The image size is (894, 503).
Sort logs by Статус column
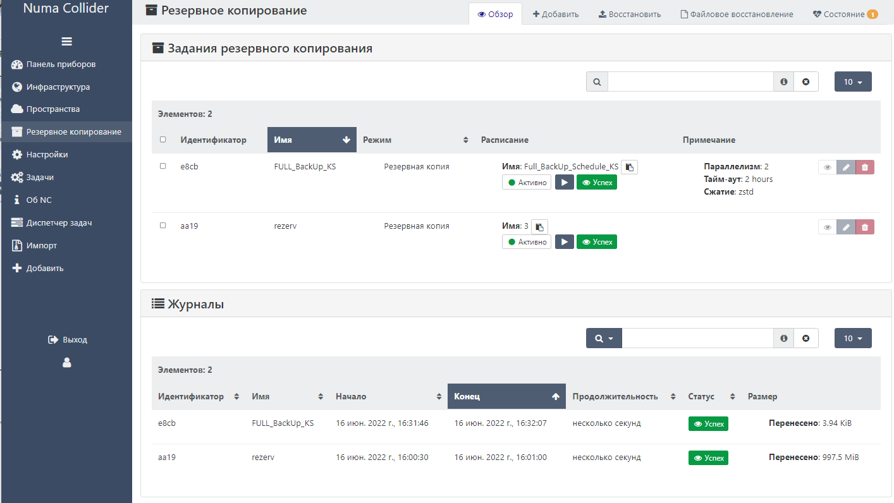(711, 396)
